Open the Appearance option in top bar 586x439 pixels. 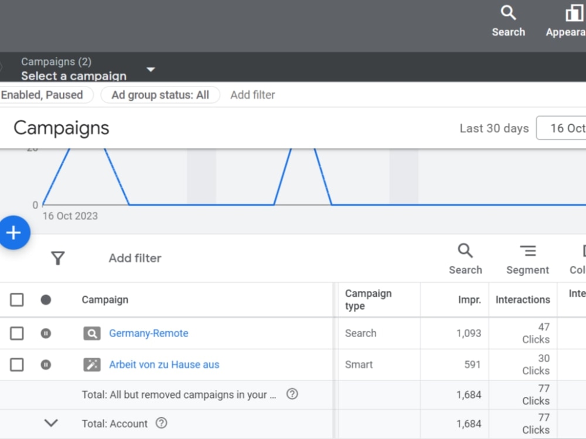[566, 21]
